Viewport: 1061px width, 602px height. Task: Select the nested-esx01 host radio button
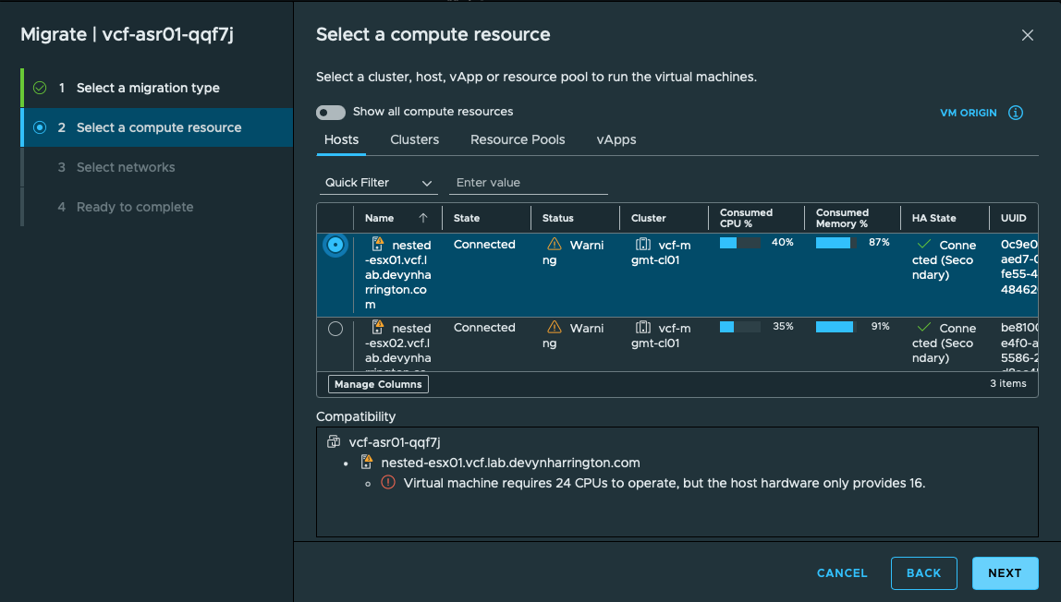(x=335, y=245)
